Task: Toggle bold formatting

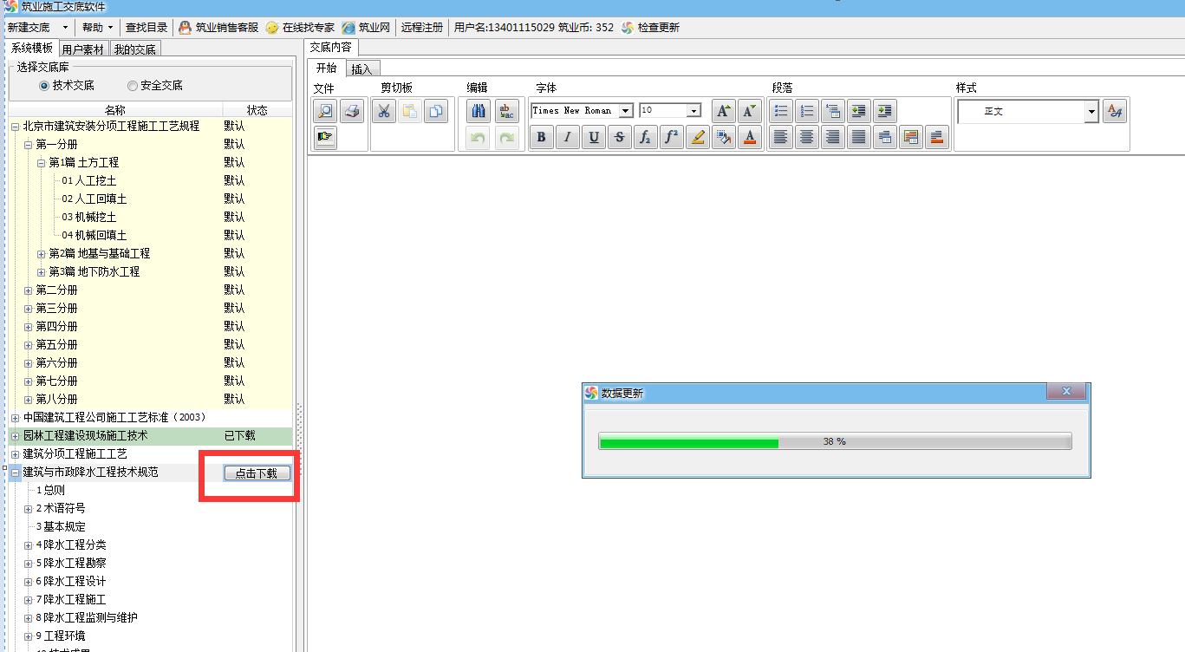Action: pos(542,137)
